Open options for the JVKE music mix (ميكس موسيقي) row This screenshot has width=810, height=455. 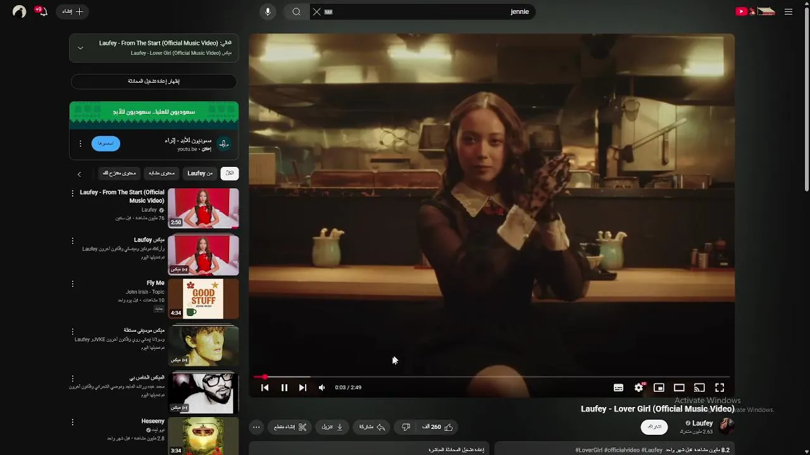pos(72,331)
